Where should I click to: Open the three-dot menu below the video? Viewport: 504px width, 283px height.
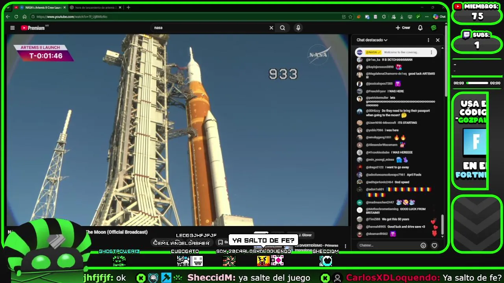coord(345,246)
